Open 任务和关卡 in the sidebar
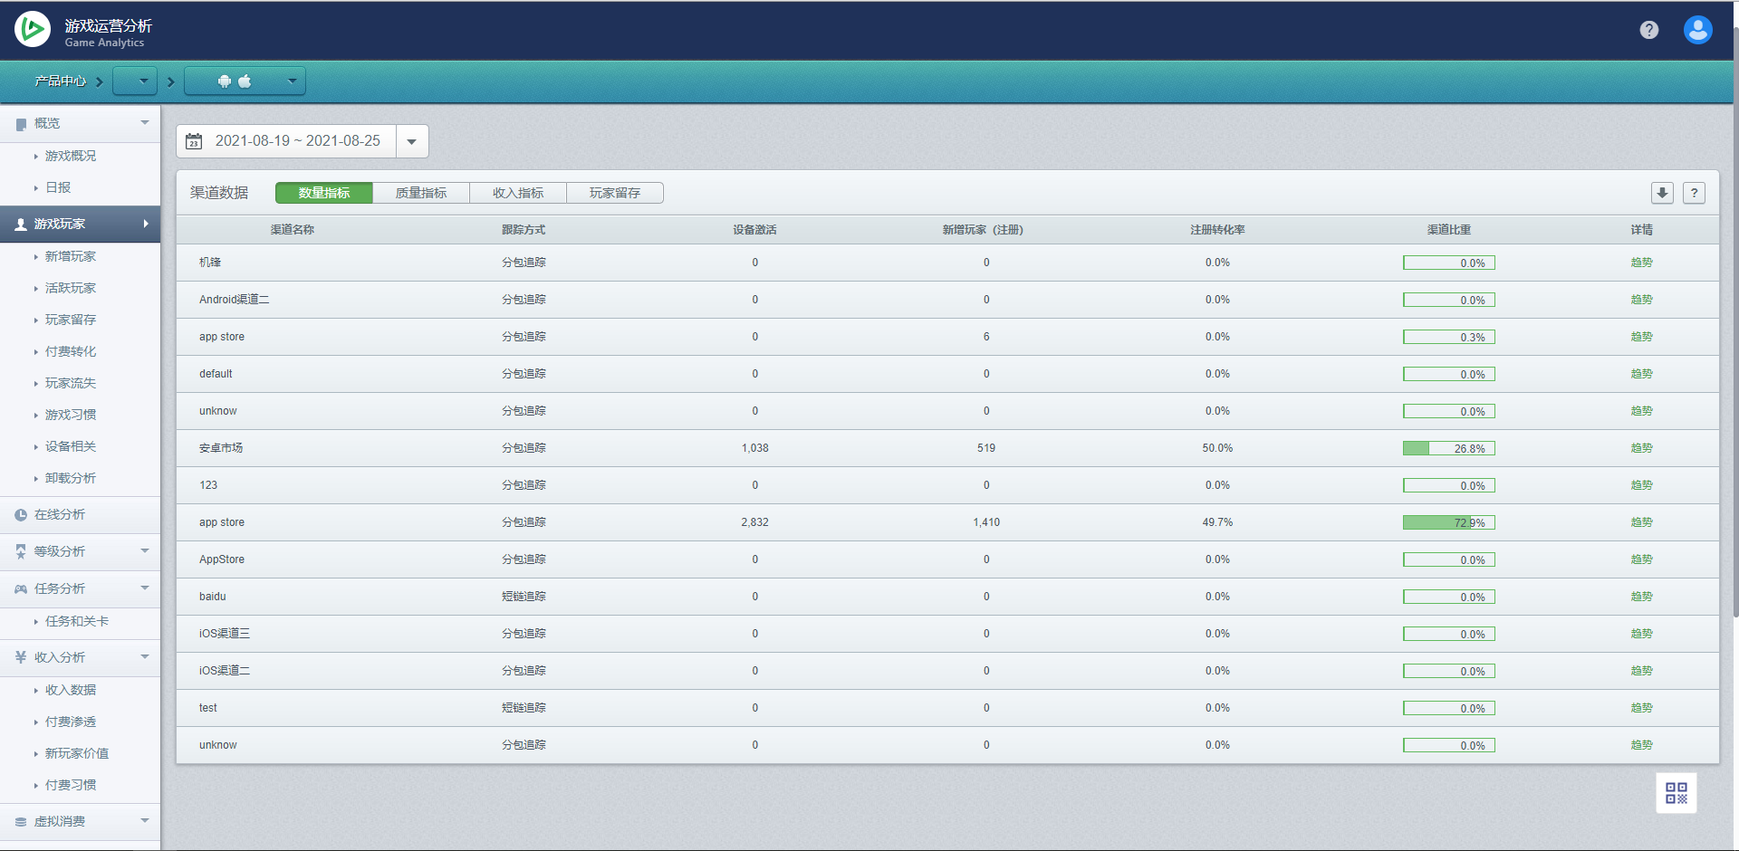 pyautogui.click(x=77, y=621)
